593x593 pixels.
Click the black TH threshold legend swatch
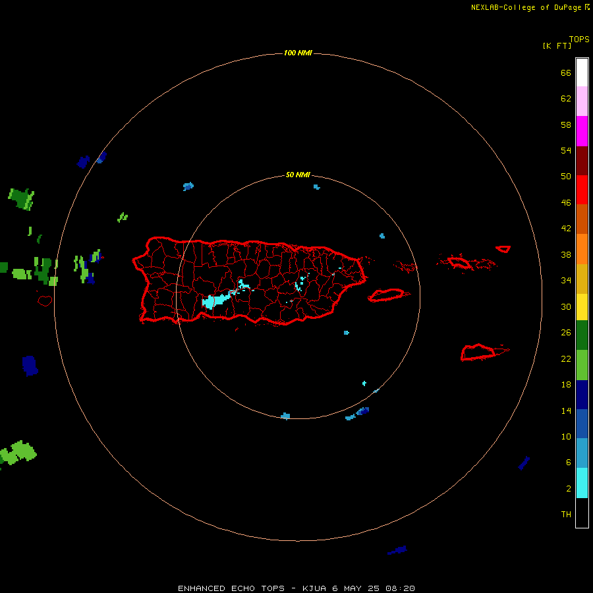tap(582, 513)
